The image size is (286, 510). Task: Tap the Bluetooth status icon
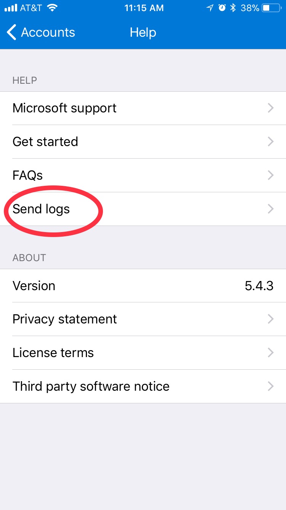233,8
